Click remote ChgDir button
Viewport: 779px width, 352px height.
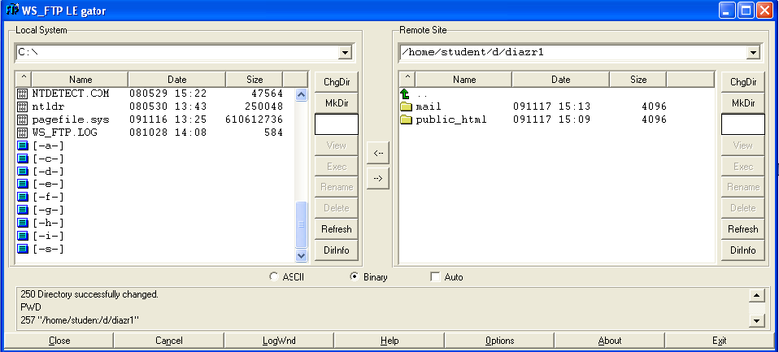pyautogui.click(x=743, y=82)
